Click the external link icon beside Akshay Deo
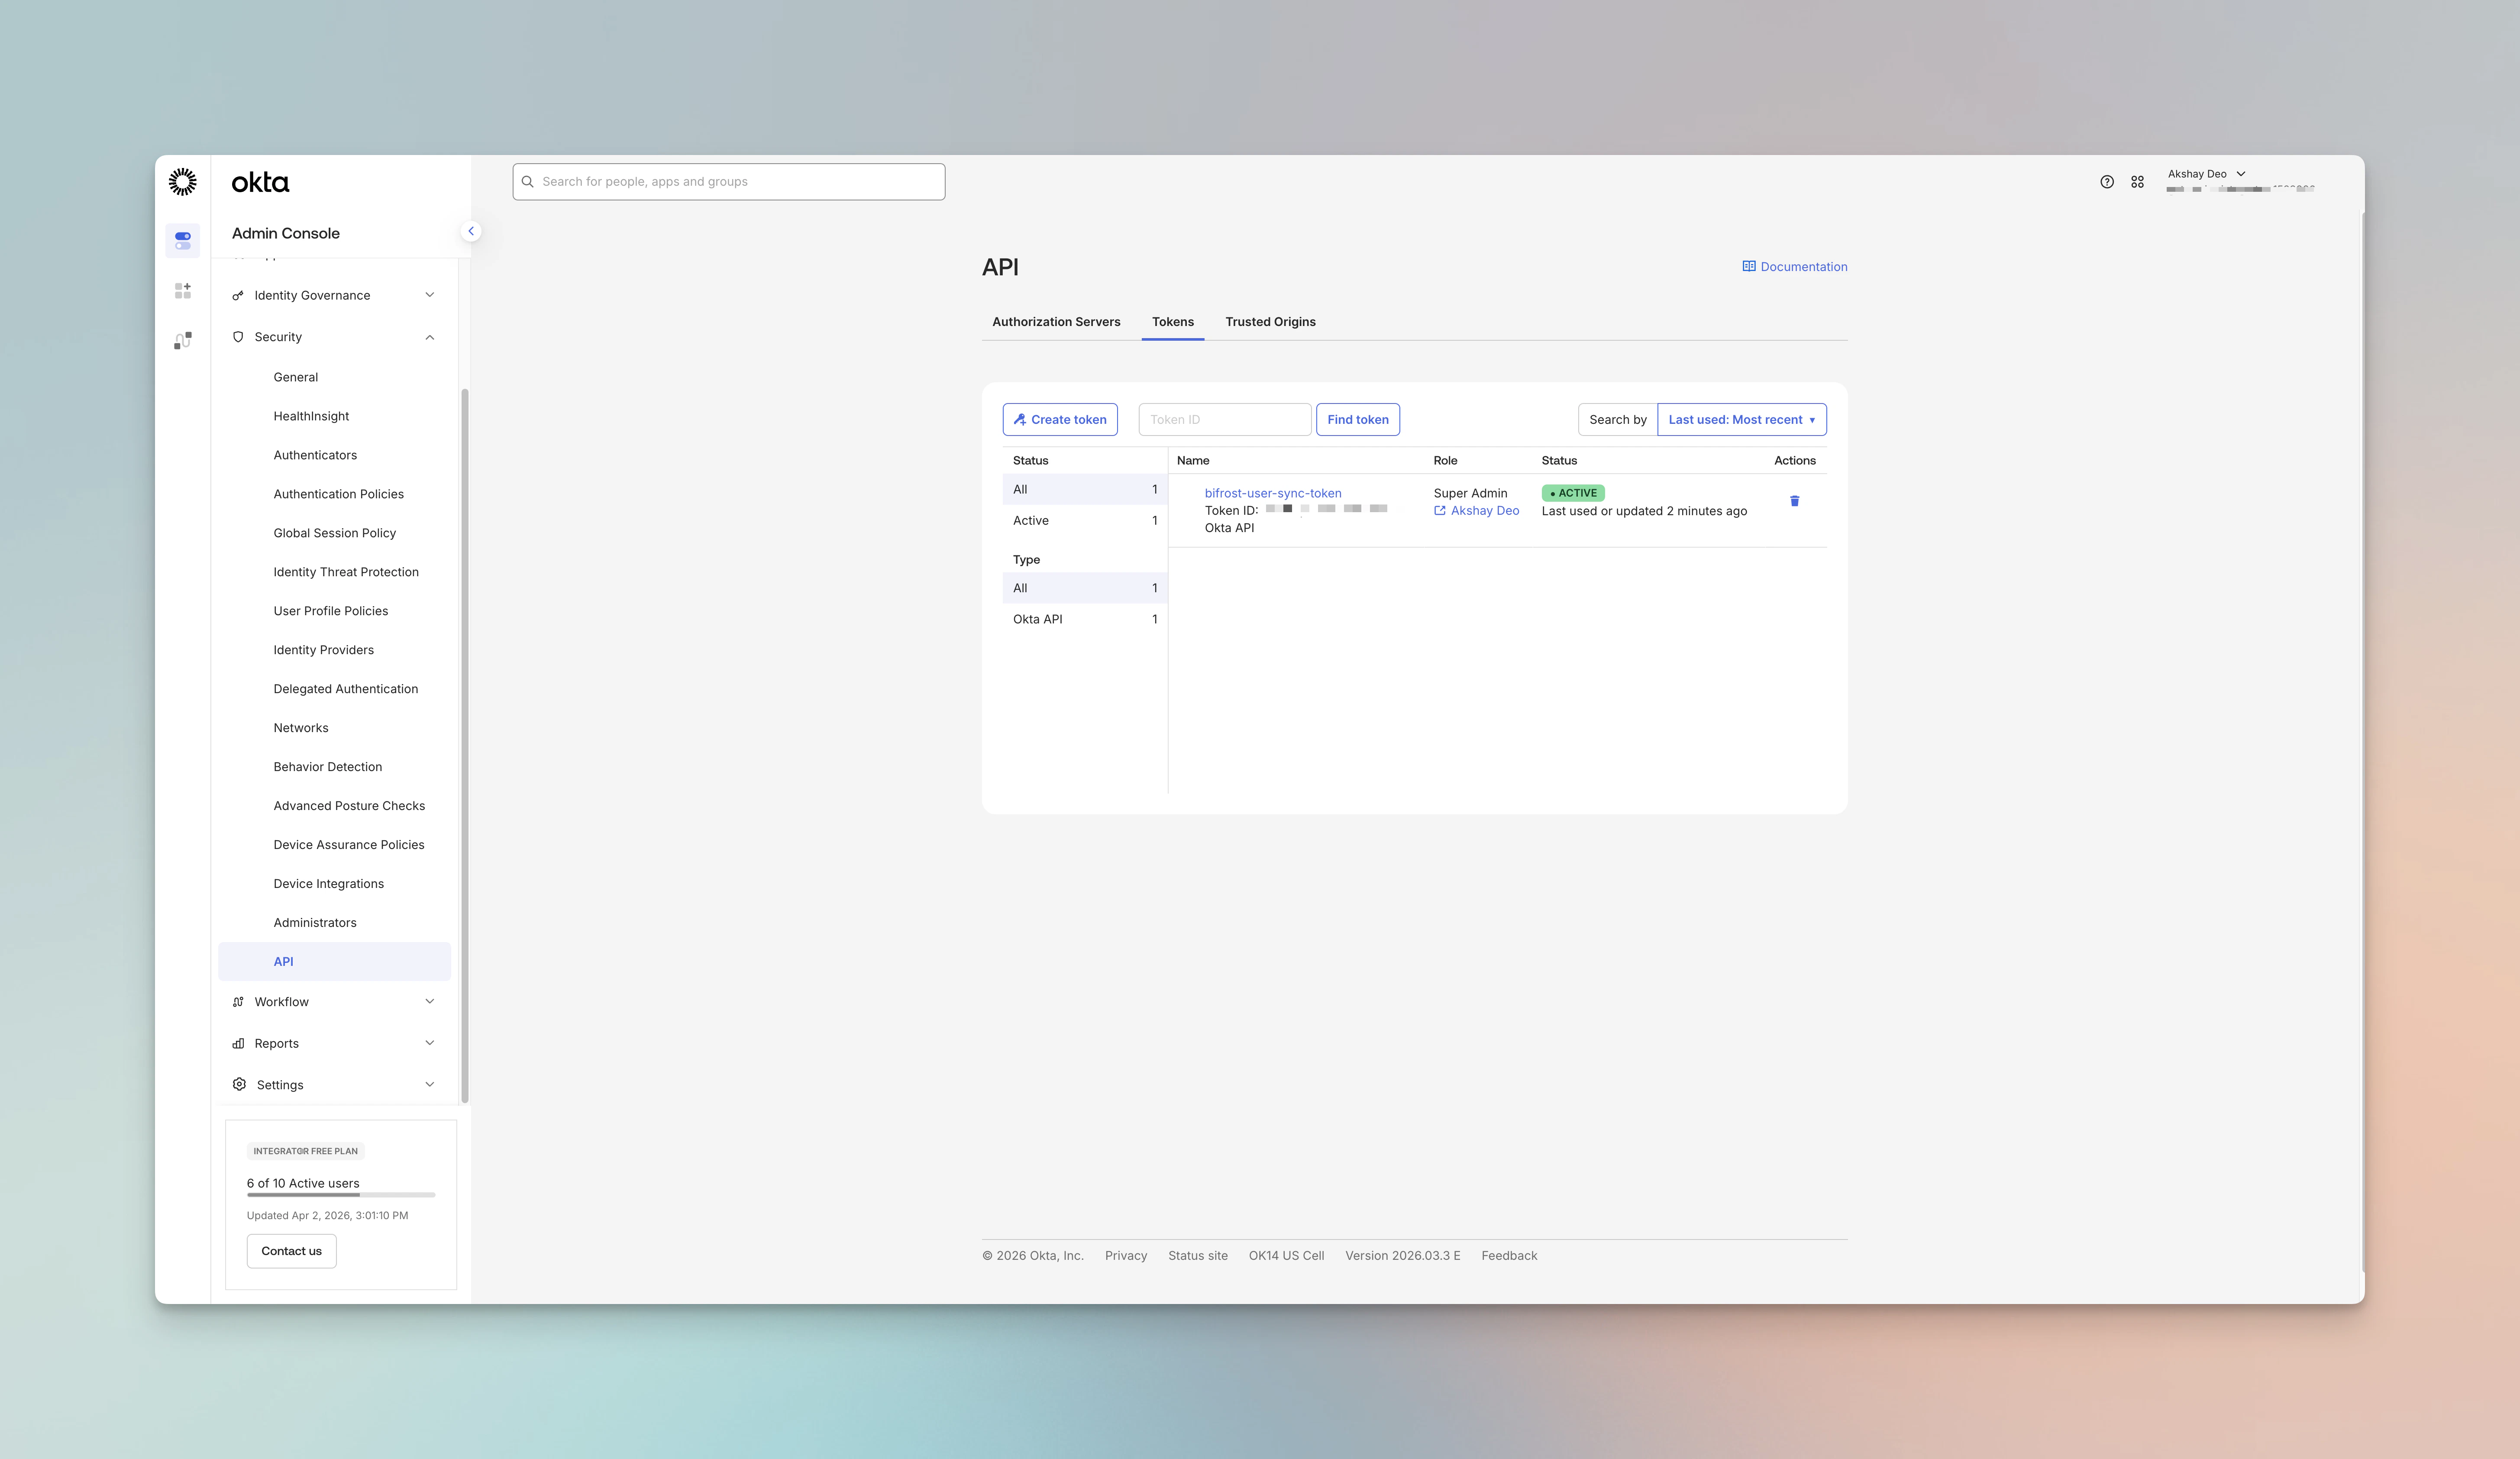 click(1440, 510)
